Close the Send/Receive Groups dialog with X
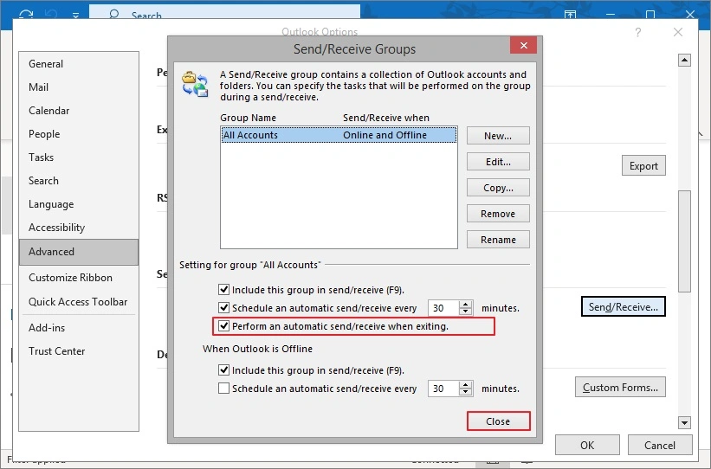Viewport: 711px width, 469px height. coord(523,45)
